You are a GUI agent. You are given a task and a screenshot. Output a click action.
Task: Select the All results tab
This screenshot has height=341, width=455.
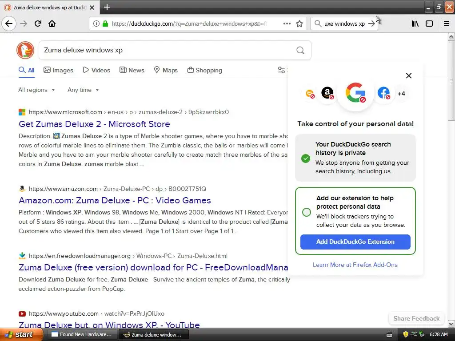point(26,70)
